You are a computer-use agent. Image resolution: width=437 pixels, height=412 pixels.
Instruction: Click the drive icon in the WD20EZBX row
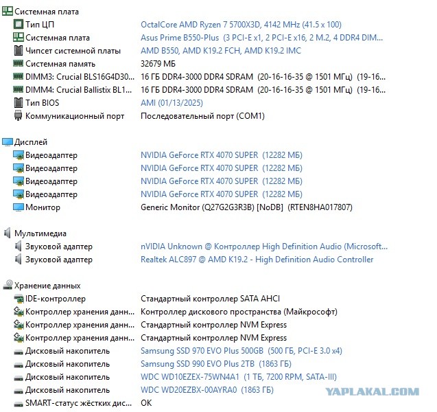click(x=19, y=391)
